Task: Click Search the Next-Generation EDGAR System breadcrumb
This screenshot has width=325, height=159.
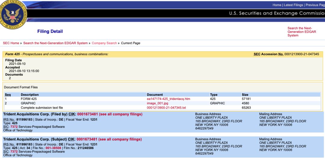Action: coord(56,43)
